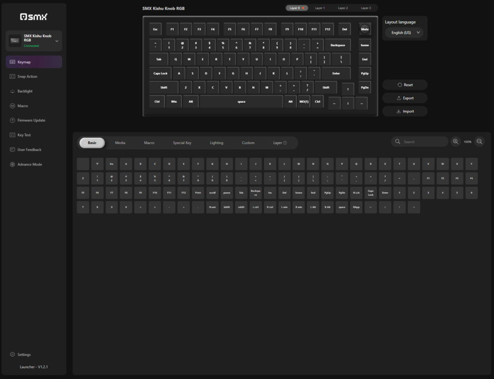
Task: Click the zoom in magnifier icon
Action: pyautogui.click(x=455, y=142)
